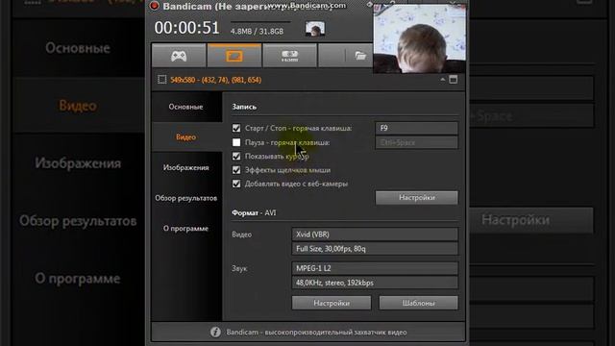The width and height of the screenshot is (615, 346).
Task: Click the 48,0KHz, stereo, 192kbps field
Action: pos(375,283)
